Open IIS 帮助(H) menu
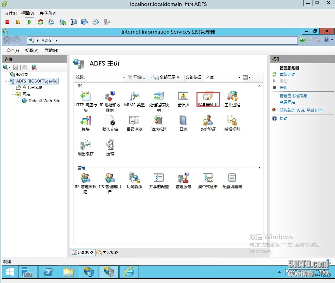The width and height of the screenshot is (335, 283). coord(51,51)
